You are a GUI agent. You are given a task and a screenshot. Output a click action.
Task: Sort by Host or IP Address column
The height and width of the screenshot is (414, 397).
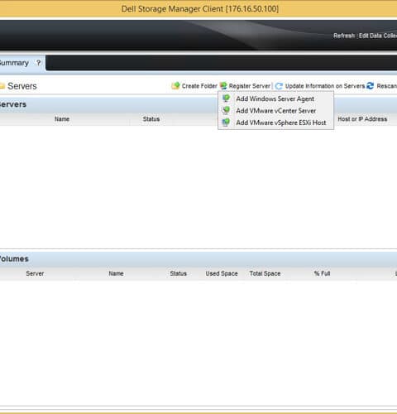click(x=362, y=119)
